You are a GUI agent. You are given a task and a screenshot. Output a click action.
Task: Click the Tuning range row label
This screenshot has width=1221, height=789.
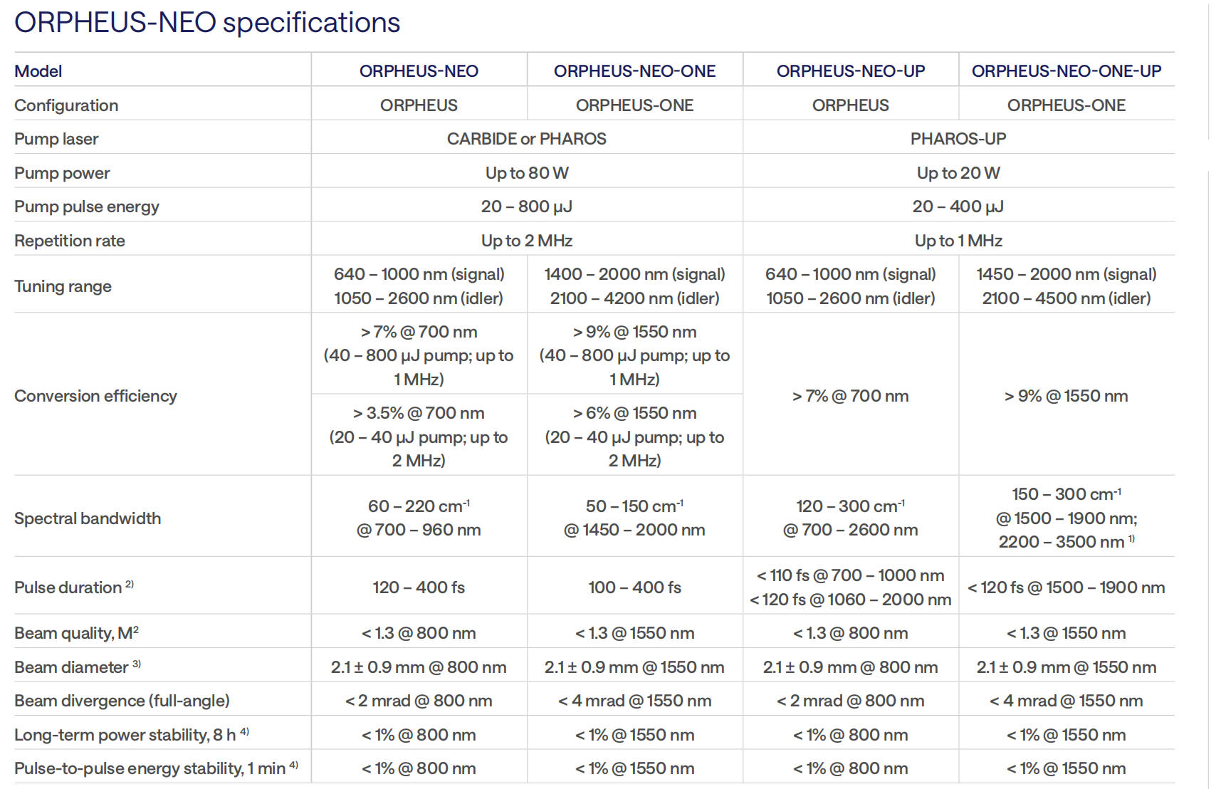(x=63, y=286)
